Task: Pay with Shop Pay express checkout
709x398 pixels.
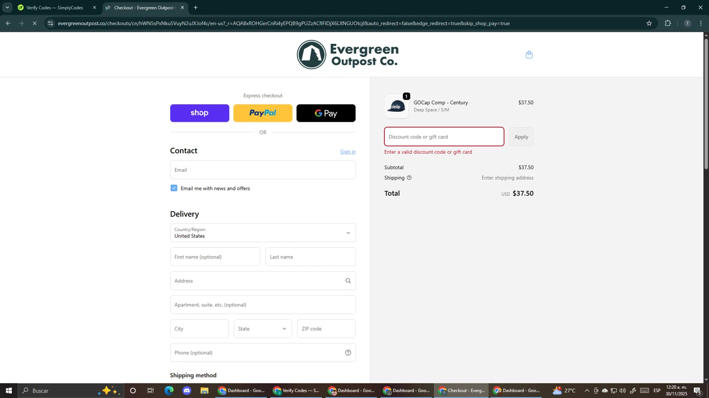Action: 199,113
